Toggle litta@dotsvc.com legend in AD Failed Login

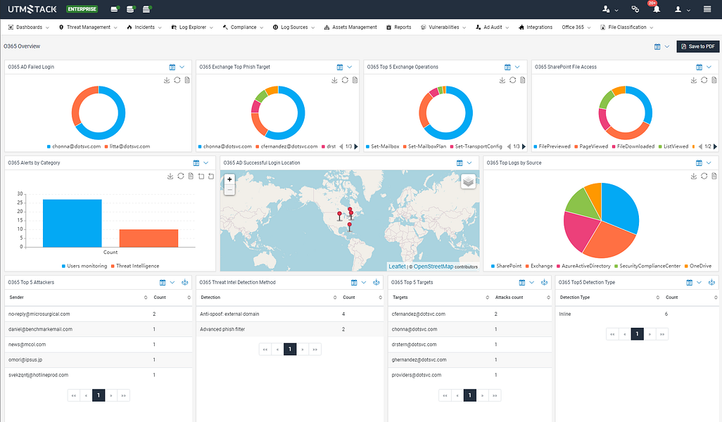(127, 146)
